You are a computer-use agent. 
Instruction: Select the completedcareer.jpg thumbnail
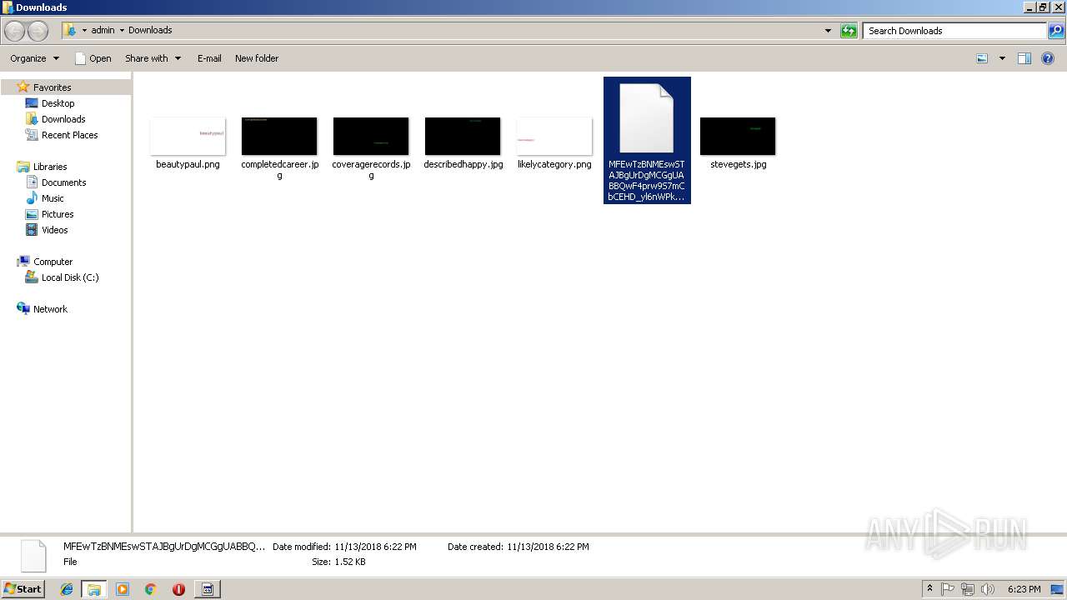(x=279, y=136)
